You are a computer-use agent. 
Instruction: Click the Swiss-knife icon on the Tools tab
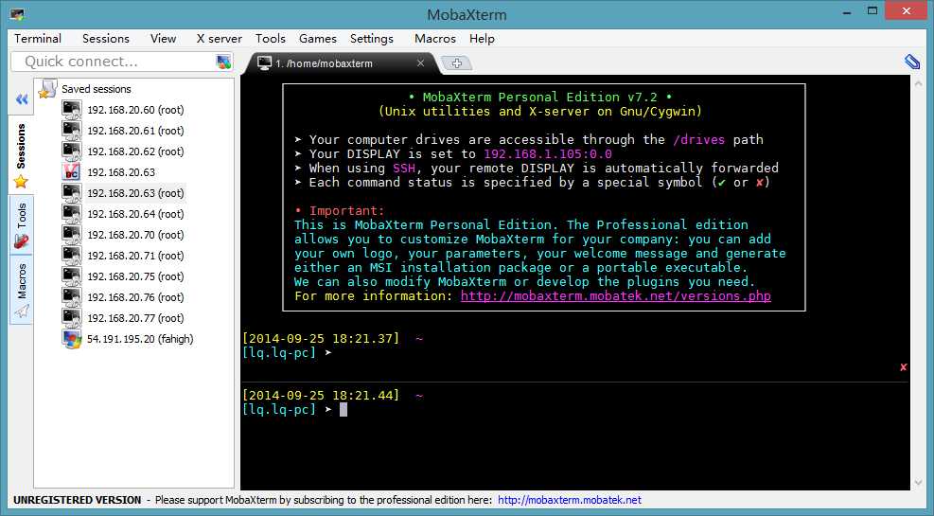pos(22,241)
